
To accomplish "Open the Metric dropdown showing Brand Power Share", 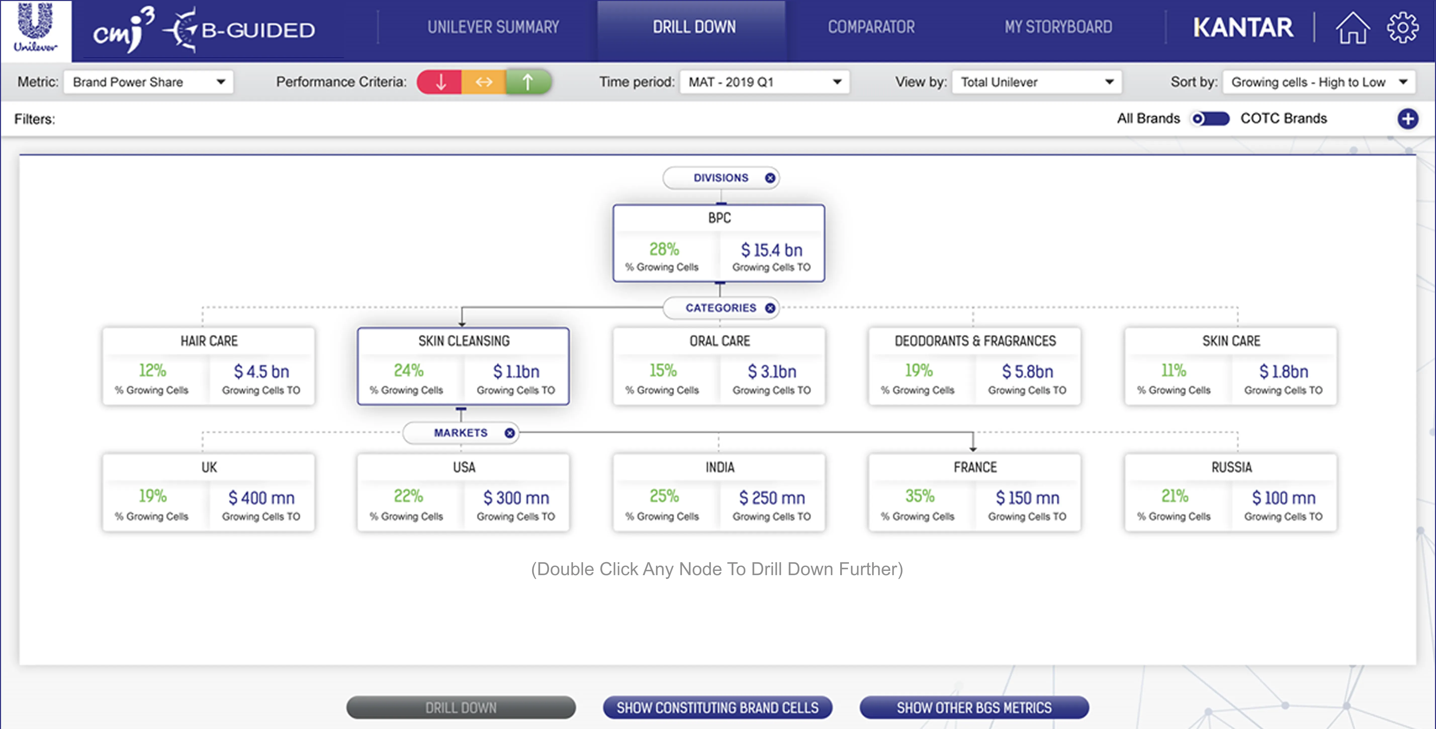I will point(148,82).
